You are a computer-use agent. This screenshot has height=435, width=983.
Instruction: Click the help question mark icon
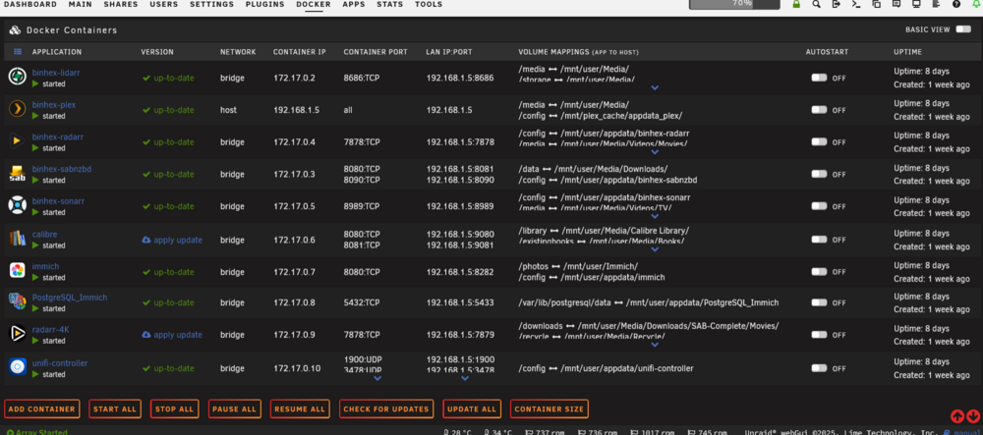pos(956,4)
